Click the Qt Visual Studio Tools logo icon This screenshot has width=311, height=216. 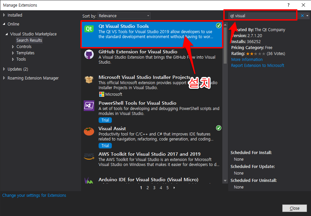tap(89, 29)
